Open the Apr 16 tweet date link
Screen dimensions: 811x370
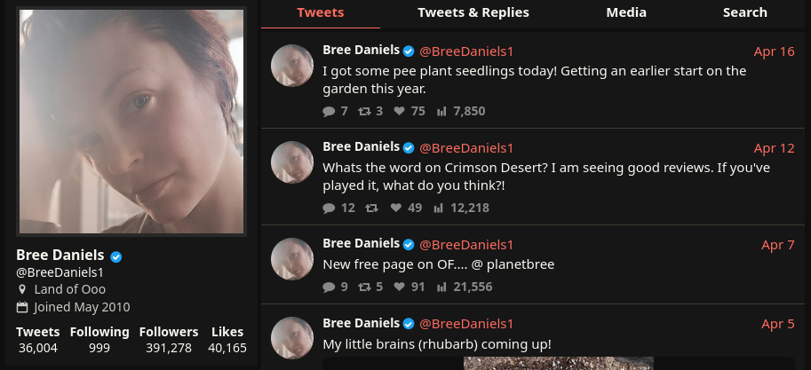[774, 51]
